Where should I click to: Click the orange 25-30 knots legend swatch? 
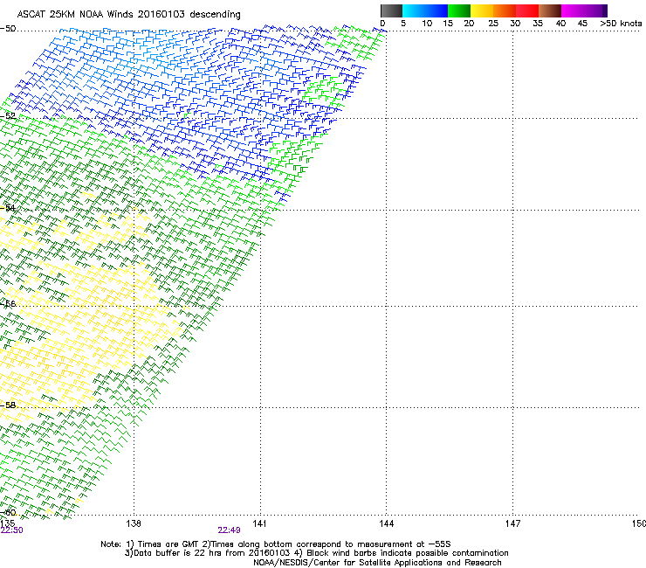point(505,10)
